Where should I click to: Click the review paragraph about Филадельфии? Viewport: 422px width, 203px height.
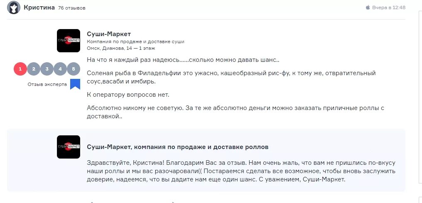click(231, 77)
